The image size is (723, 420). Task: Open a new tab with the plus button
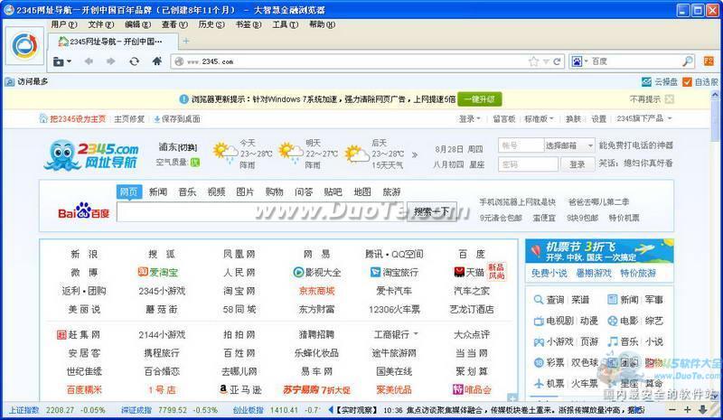(x=186, y=41)
